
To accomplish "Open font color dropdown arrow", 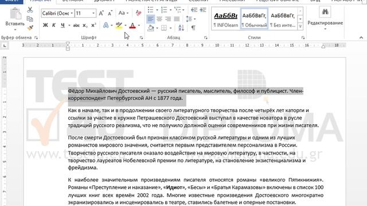I will (139, 25).
